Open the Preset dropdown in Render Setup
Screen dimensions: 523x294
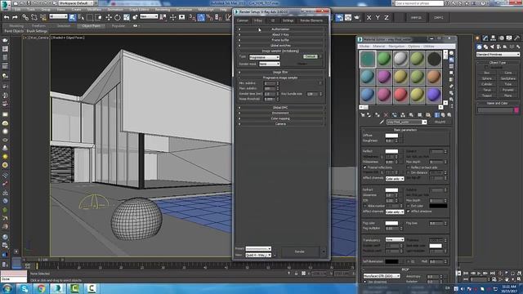[258, 248]
